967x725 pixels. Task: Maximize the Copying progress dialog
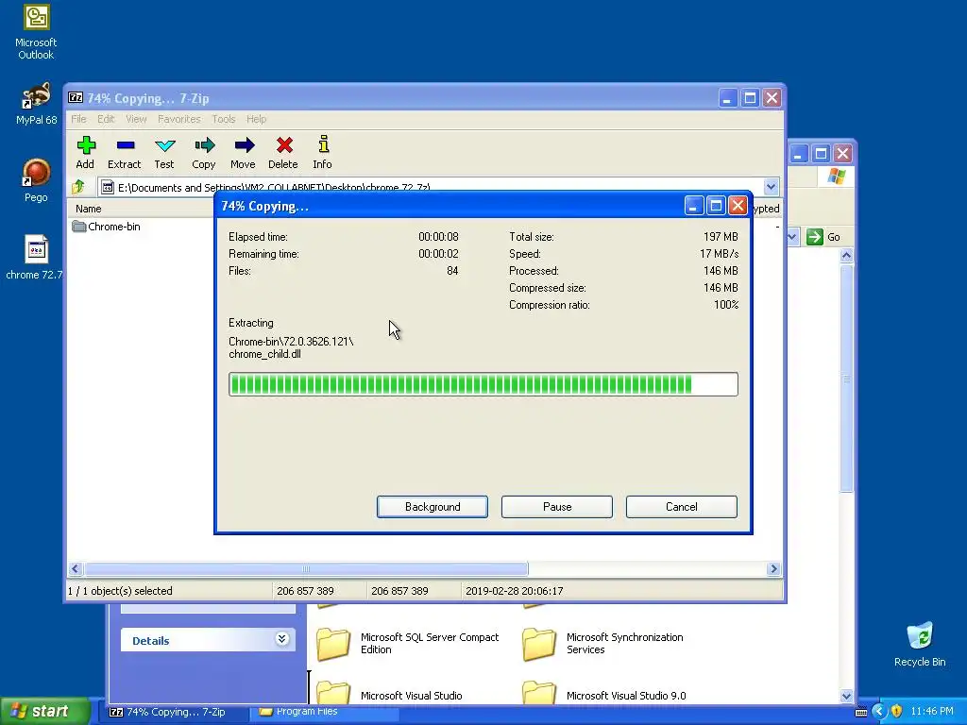click(x=716, y=205)
